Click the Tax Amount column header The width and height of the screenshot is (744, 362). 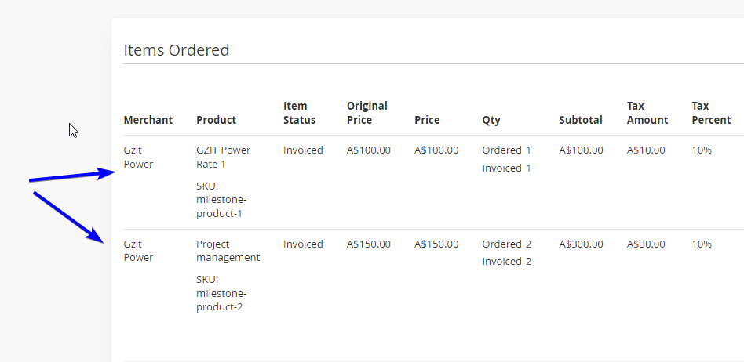(x=647, y=113)
